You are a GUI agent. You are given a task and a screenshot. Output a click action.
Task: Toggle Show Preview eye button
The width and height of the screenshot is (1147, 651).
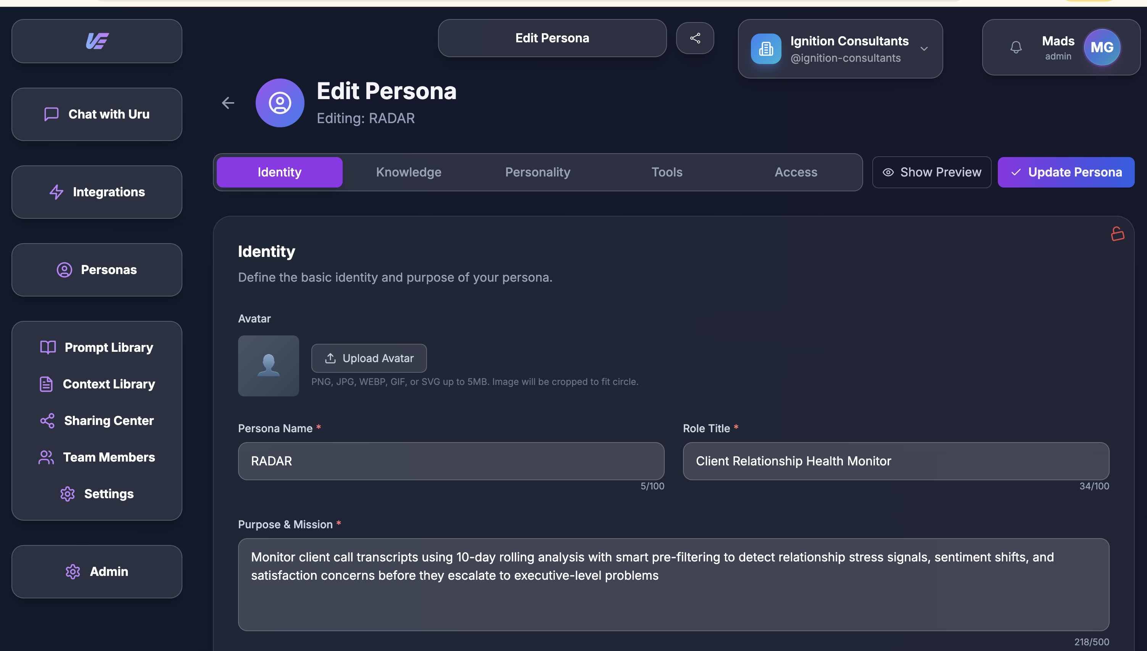(932, 172)
